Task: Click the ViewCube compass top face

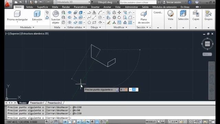Action: (x=207, y=44)
